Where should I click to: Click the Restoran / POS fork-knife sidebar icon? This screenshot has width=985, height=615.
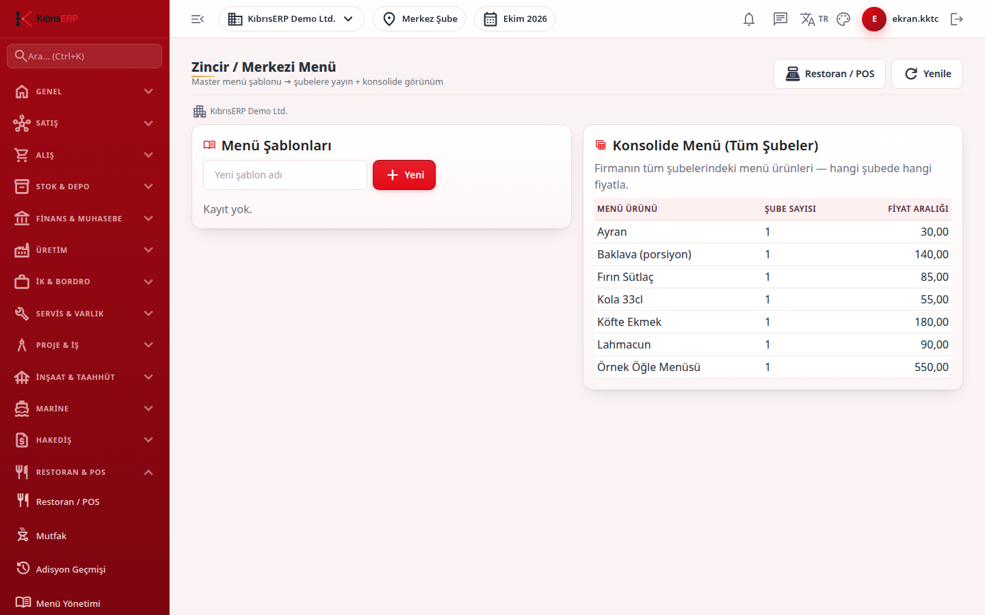point(23,501)
